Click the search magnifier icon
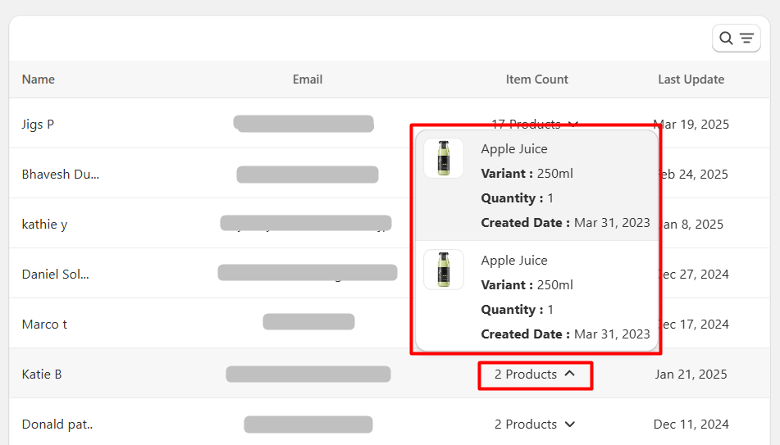The height and width of the screenshot is (445, 780). tap(726, 39)
